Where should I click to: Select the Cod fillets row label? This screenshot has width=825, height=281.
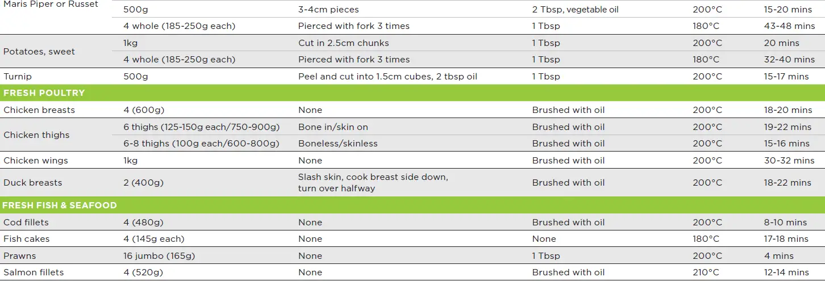26,223
